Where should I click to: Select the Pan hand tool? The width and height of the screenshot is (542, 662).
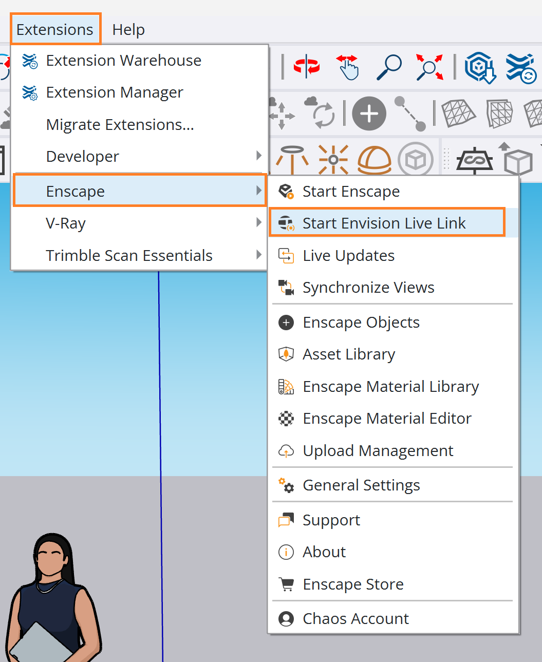click(x=348, y=67)
